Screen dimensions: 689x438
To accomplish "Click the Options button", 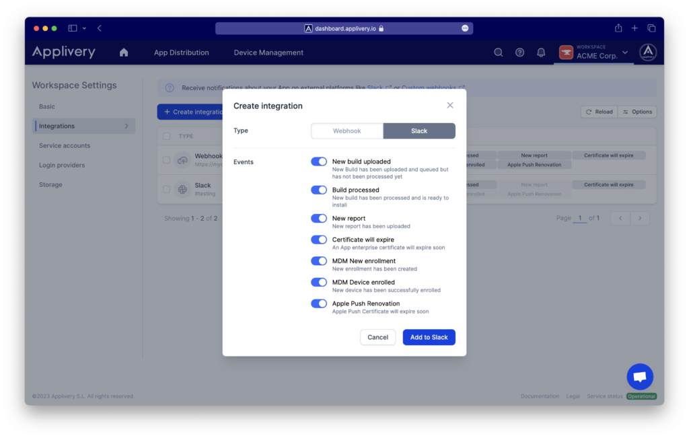I will 637,112.
